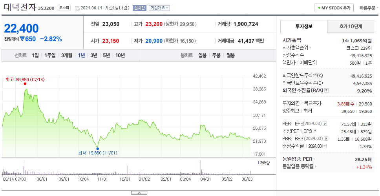Click the 최저 19,860 (11/01) chart label
The height and width of the screenshot is (196, 380).
pyautogui.click(x=98, y=153)
